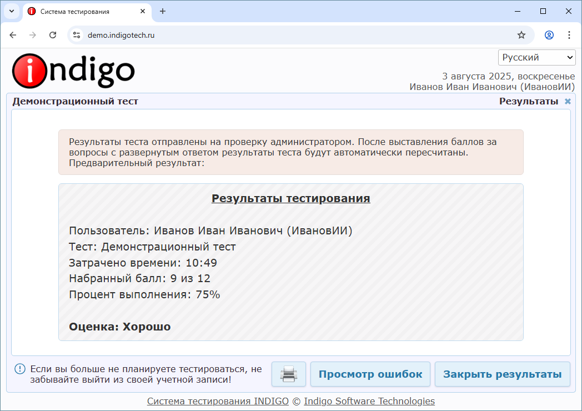The image size is (582, 411).
Task: Click the Indigo logo
Action: [73, 71]
